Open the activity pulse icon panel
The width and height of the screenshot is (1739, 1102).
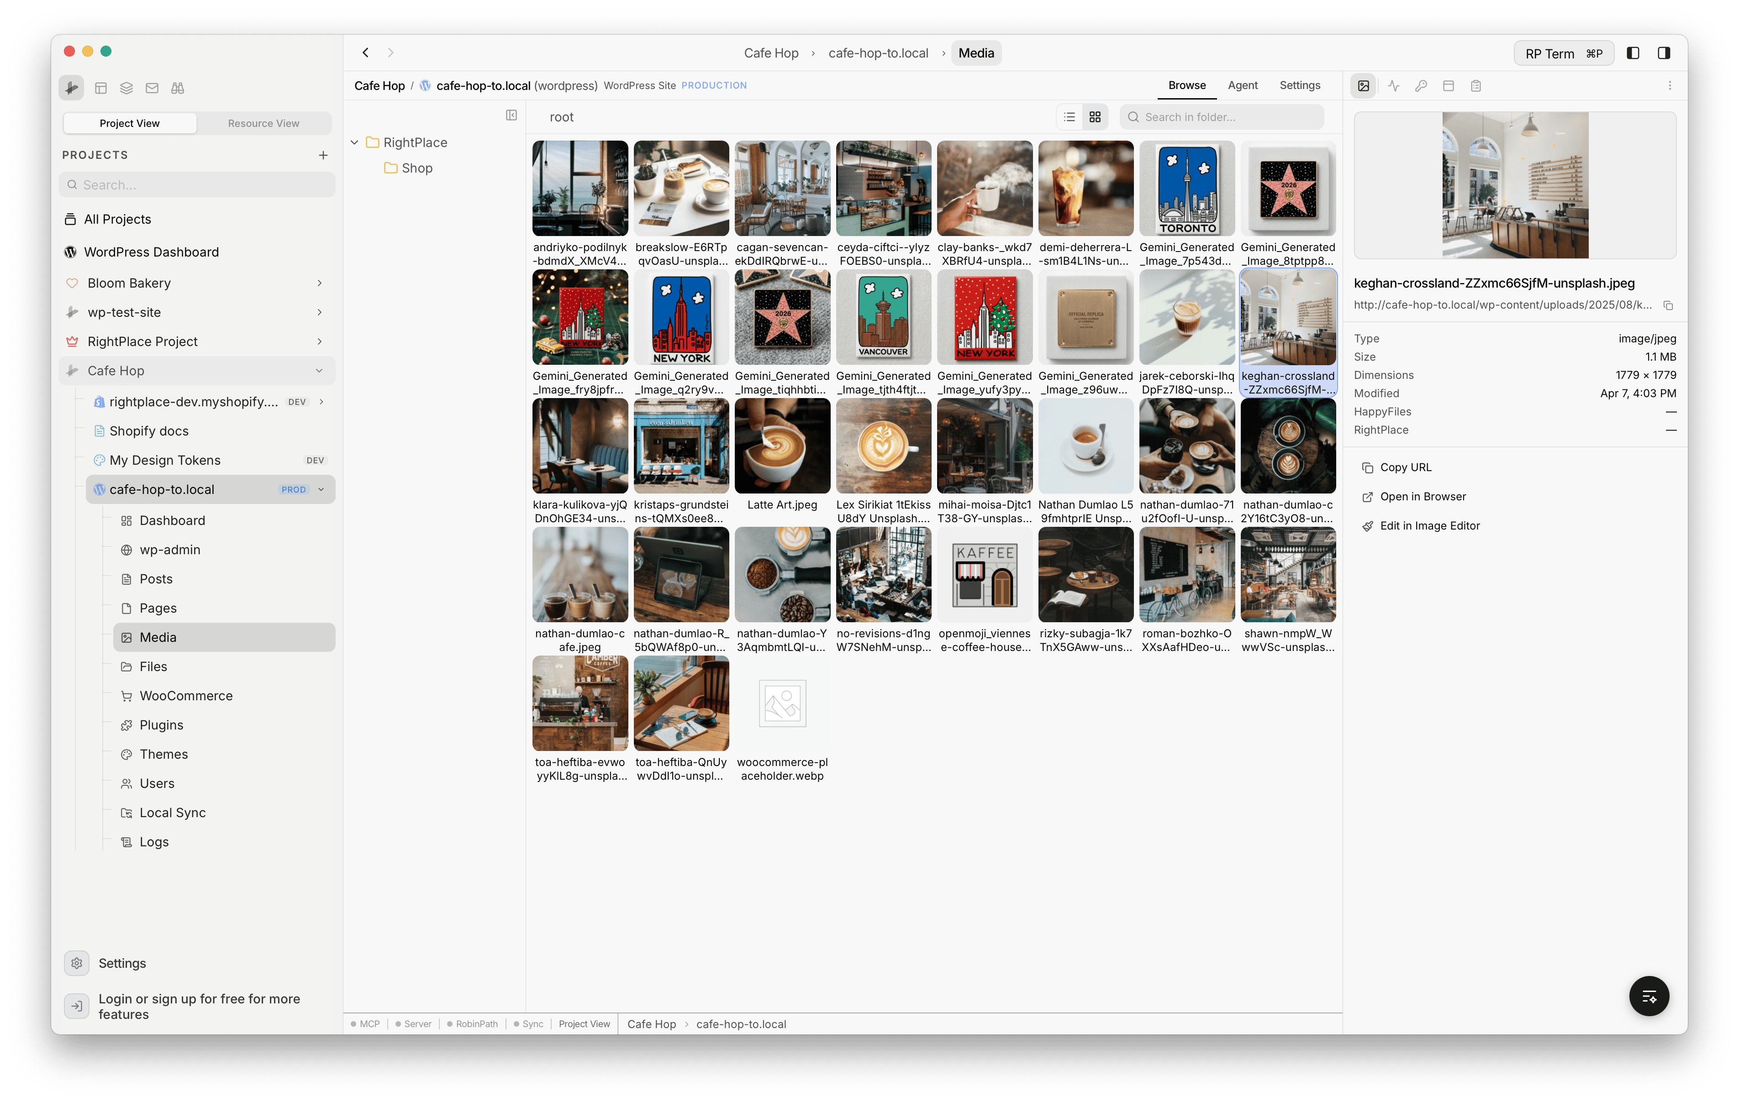[1394, 85]
